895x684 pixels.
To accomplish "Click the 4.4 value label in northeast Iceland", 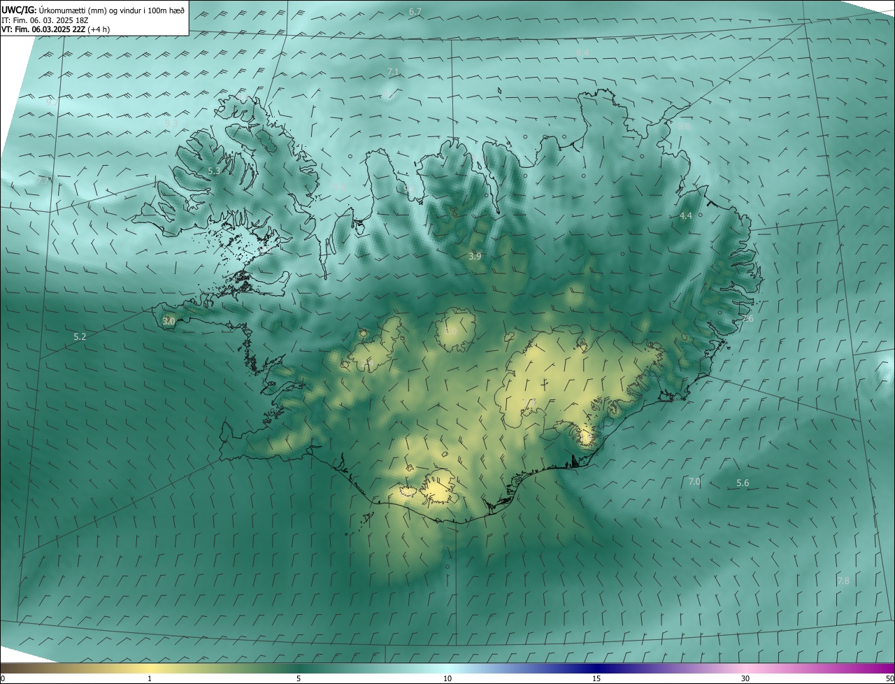I will tap(686, 216).
